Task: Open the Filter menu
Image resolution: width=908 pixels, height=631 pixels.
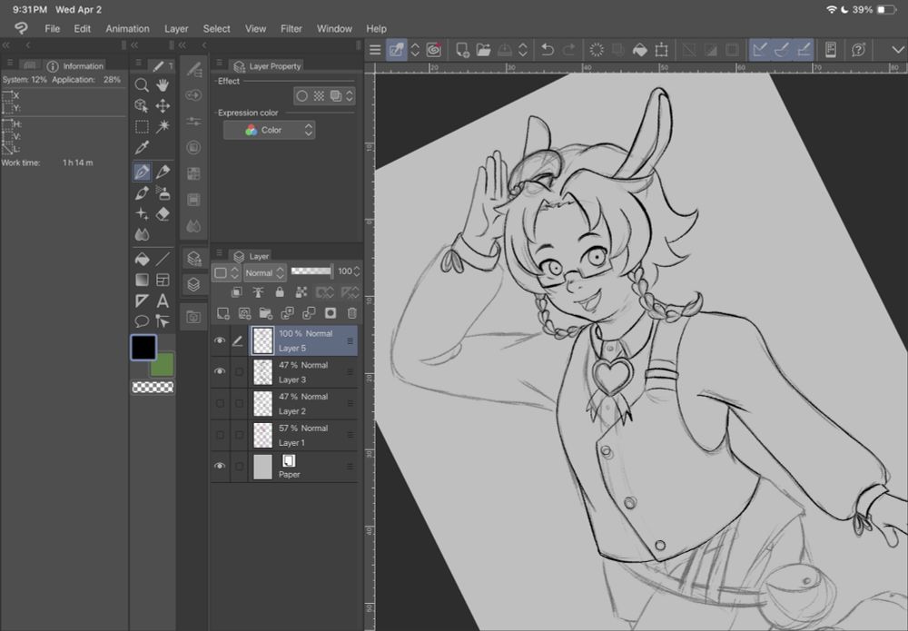Action: [x=291, y=28]
